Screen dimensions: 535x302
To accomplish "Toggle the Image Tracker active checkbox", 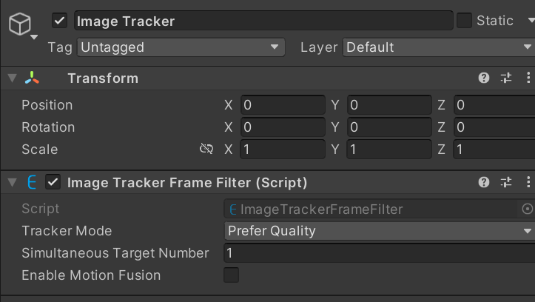I will click(x=60, y=21).
